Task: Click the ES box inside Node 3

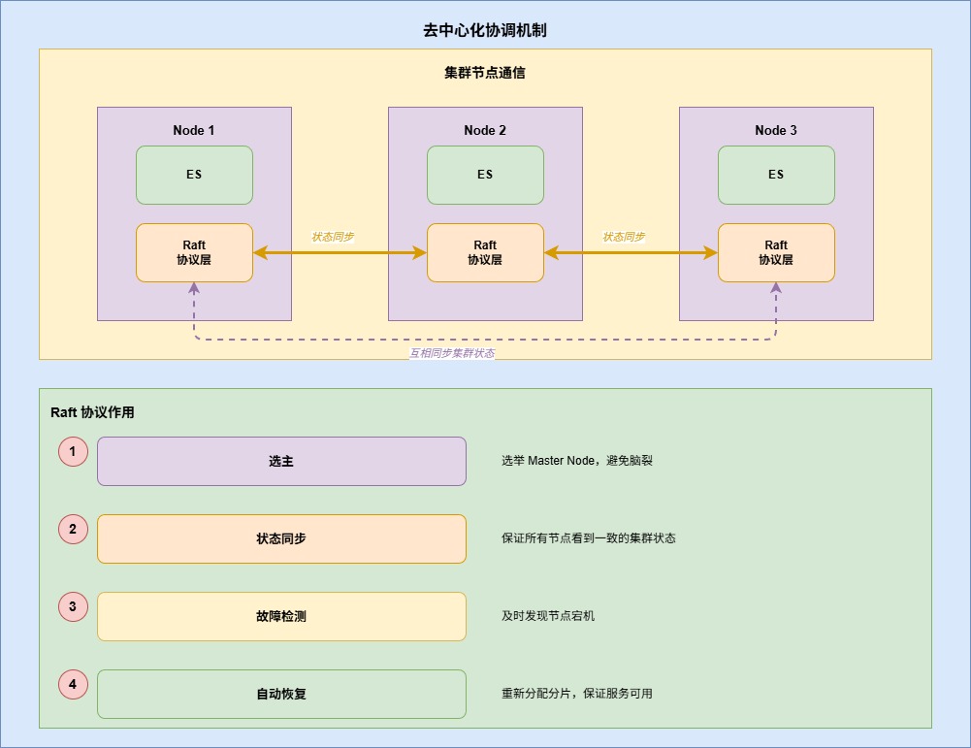Action: click(777, 176)
